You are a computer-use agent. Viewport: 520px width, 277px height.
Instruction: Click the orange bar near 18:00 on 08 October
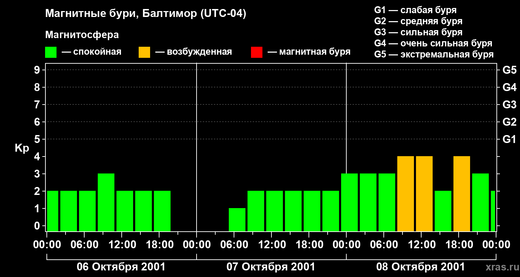click(x=462, y=194)
